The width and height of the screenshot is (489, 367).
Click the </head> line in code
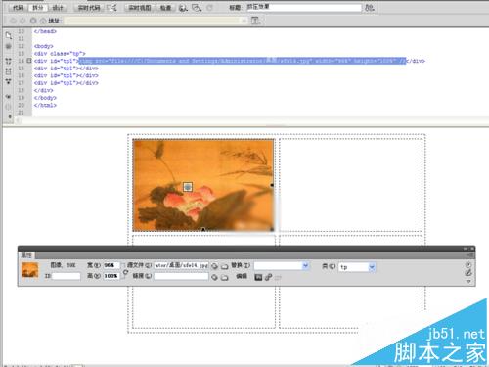tap(45, 31)
